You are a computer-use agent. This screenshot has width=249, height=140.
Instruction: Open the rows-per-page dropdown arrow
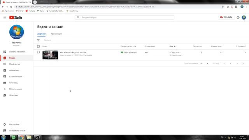click(207, 63)
